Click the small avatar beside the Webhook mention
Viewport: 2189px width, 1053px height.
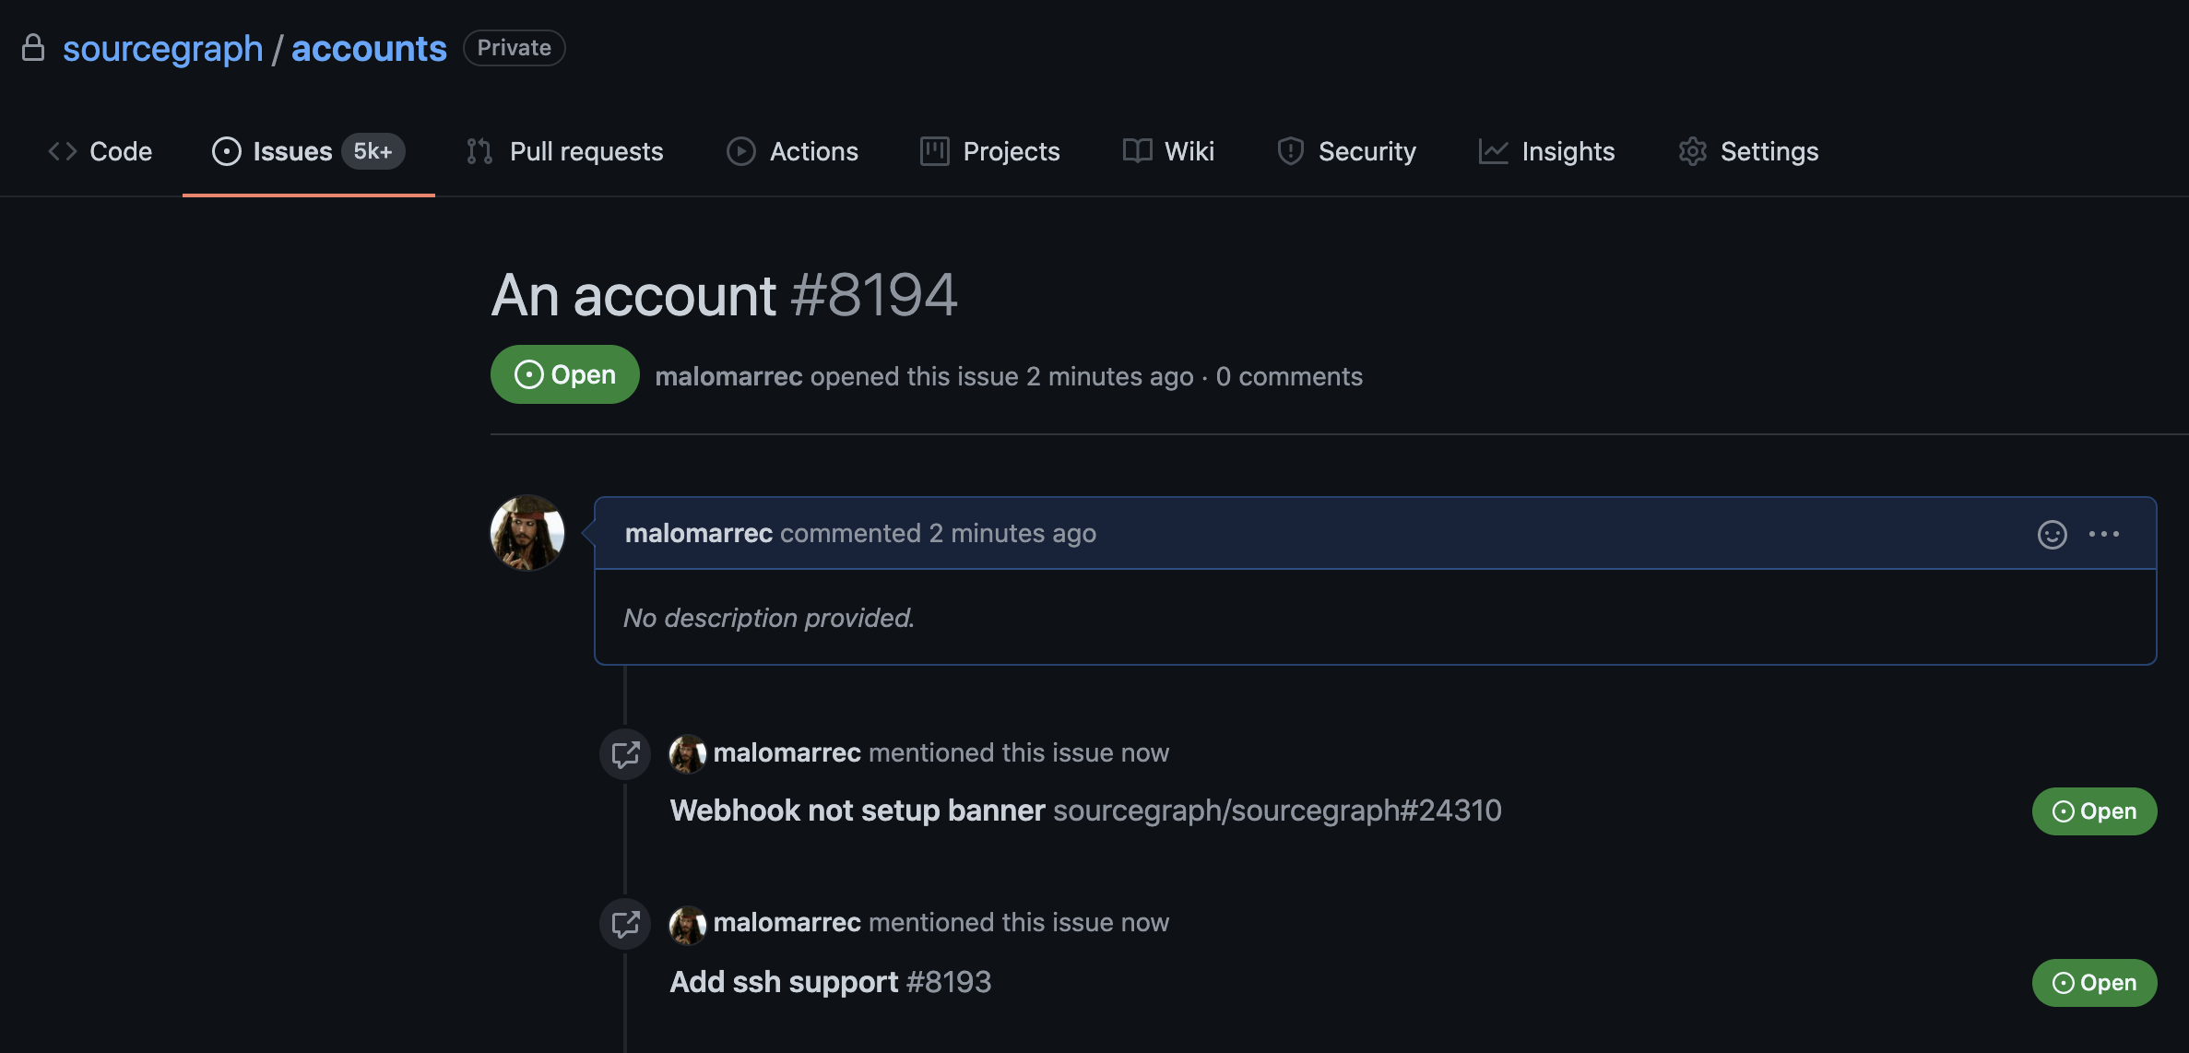coord(688,753)
